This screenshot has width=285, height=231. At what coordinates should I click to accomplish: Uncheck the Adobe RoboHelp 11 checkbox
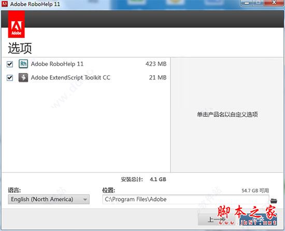pos(10,64)
